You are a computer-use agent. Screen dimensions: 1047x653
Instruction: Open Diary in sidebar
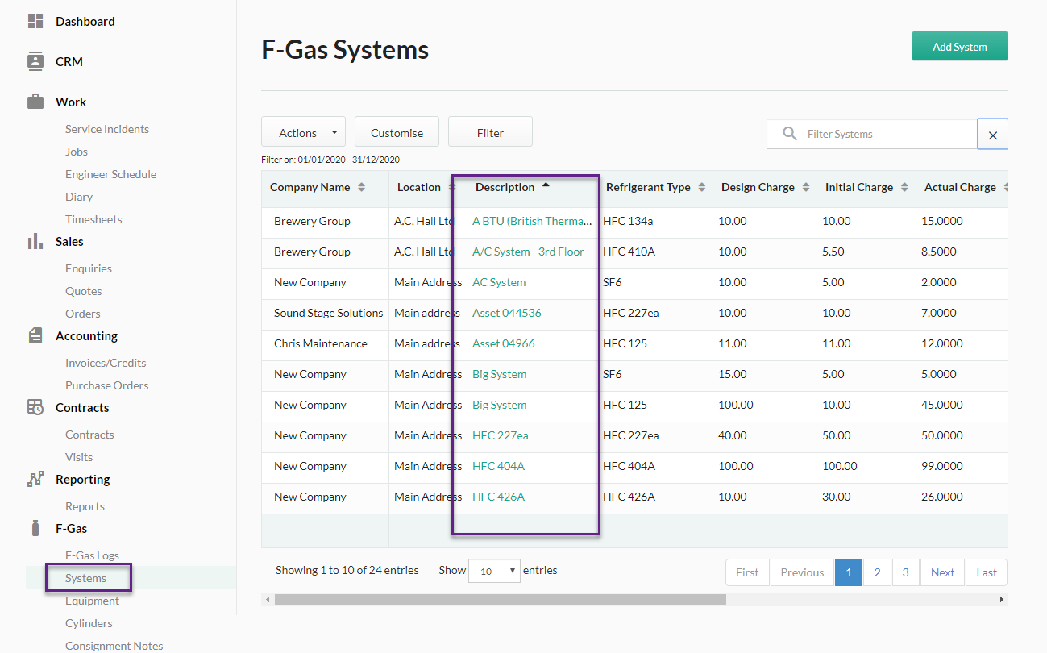pos(79,197)
